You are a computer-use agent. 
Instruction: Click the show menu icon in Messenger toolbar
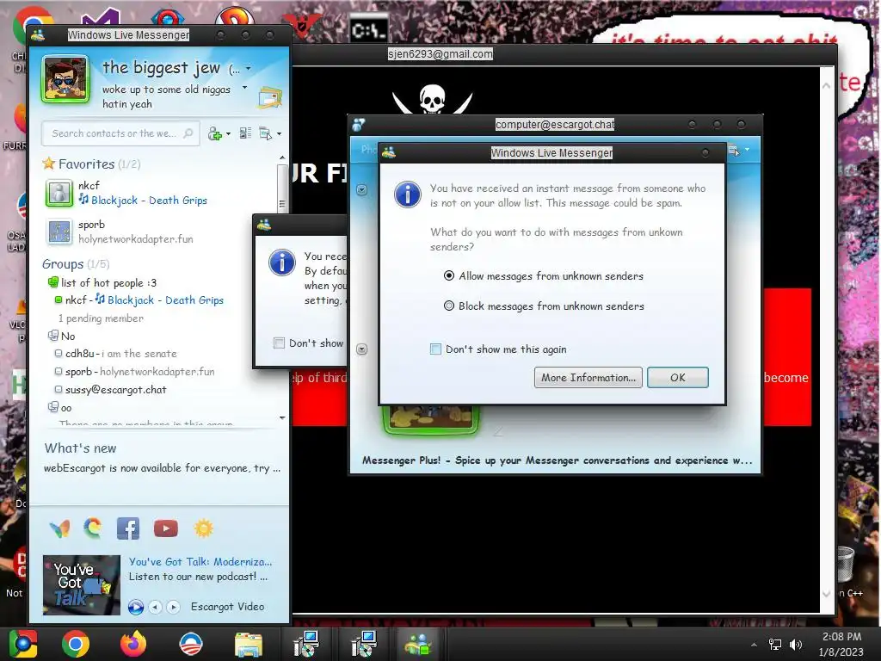pos(265,133)
